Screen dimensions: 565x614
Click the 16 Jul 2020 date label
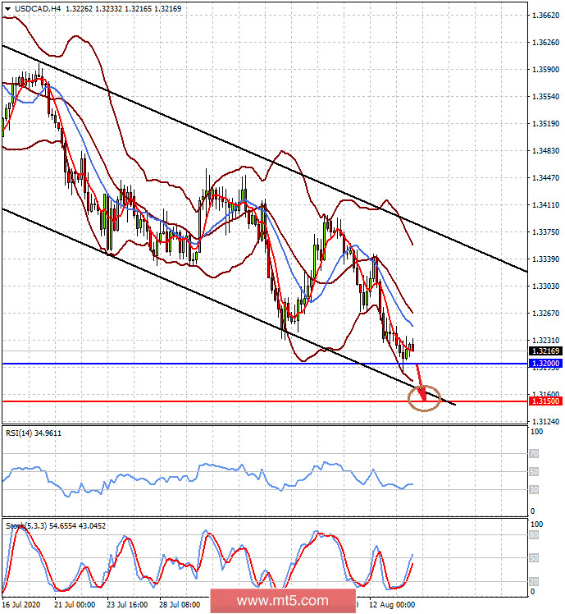click(21, 605)
